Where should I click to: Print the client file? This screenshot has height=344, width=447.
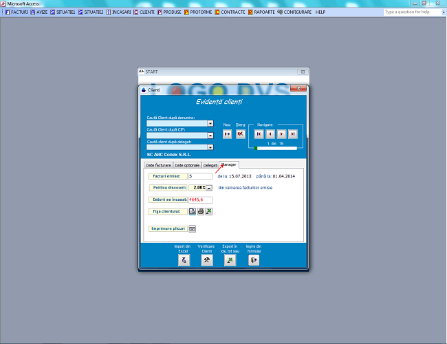point(201,211)
